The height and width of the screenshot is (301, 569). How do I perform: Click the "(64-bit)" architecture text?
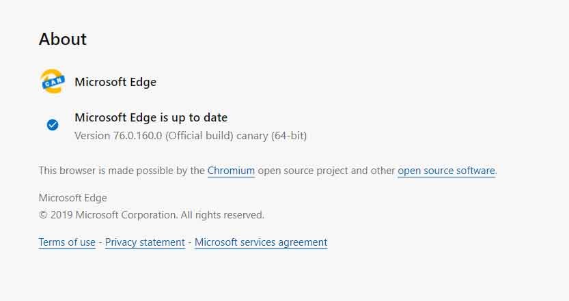[289, 135]
